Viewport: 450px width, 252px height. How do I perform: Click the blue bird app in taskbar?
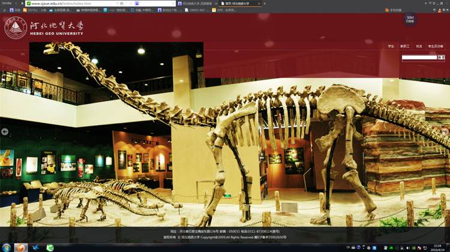click(35, 247)
